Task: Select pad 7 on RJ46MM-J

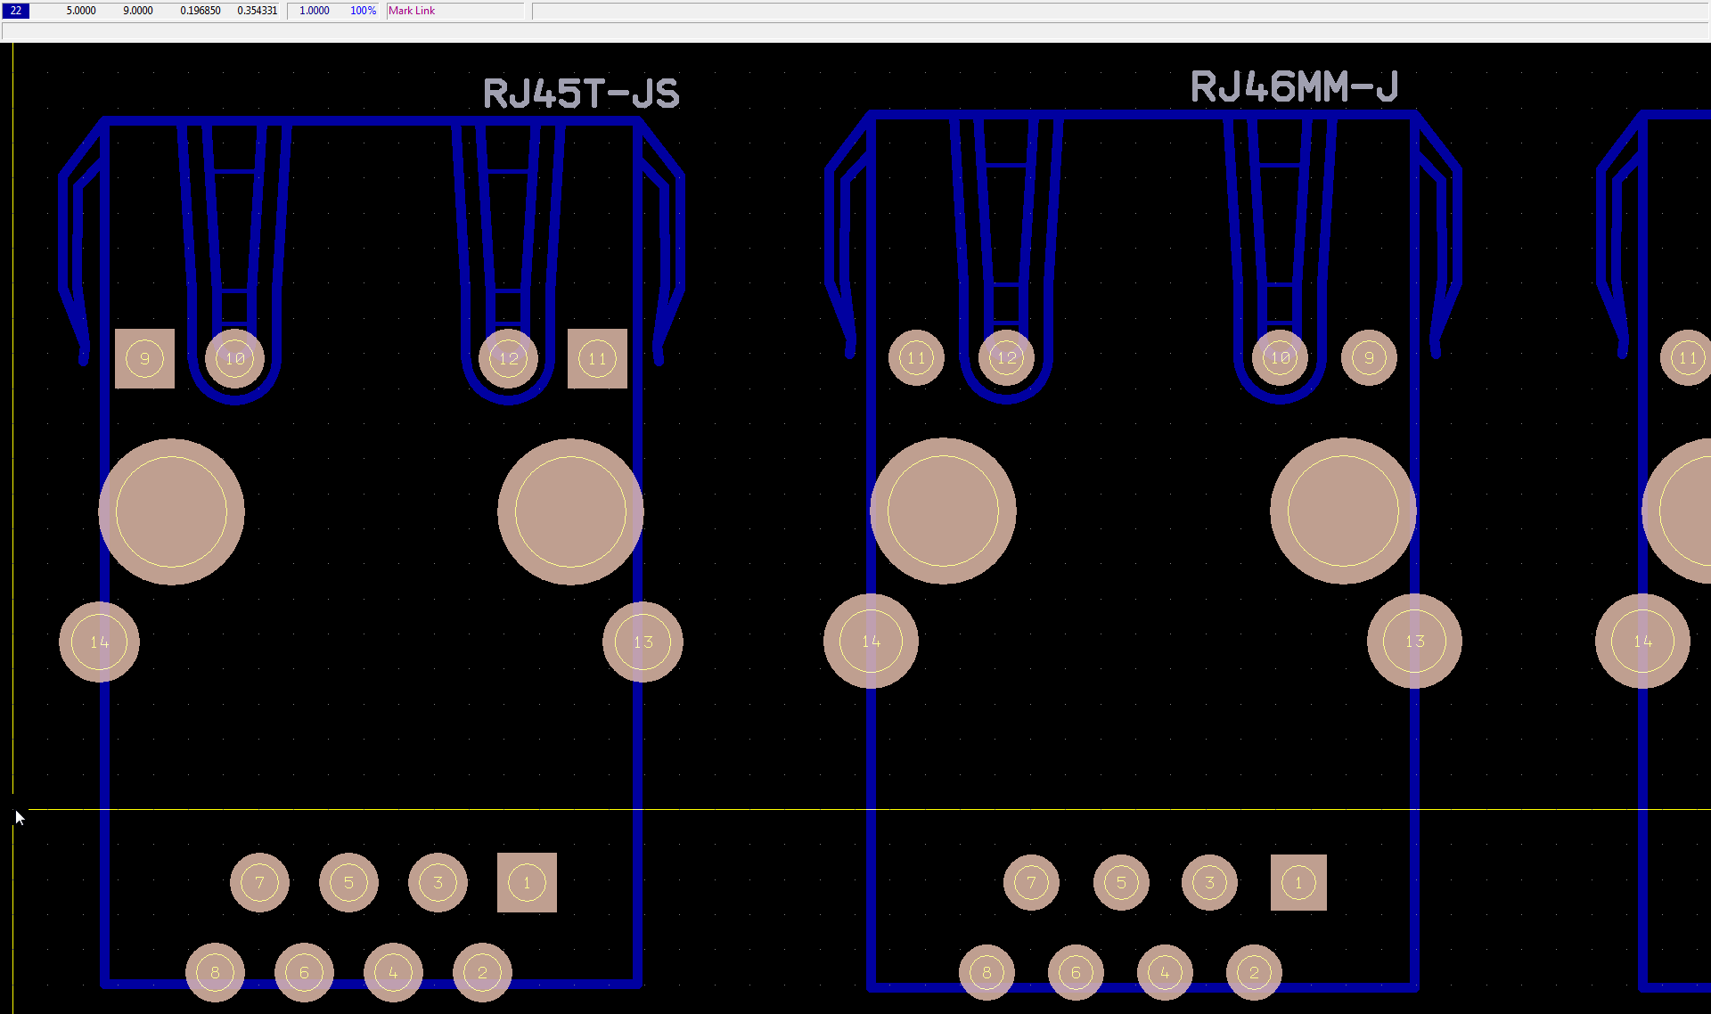Action: pyautogui.click(x=1031, y=883)
